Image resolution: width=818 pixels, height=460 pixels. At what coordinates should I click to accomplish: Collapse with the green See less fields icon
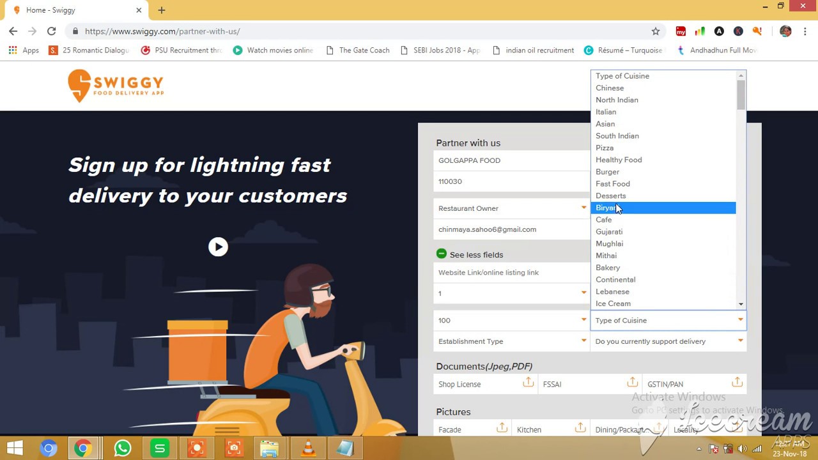(441, 254)
